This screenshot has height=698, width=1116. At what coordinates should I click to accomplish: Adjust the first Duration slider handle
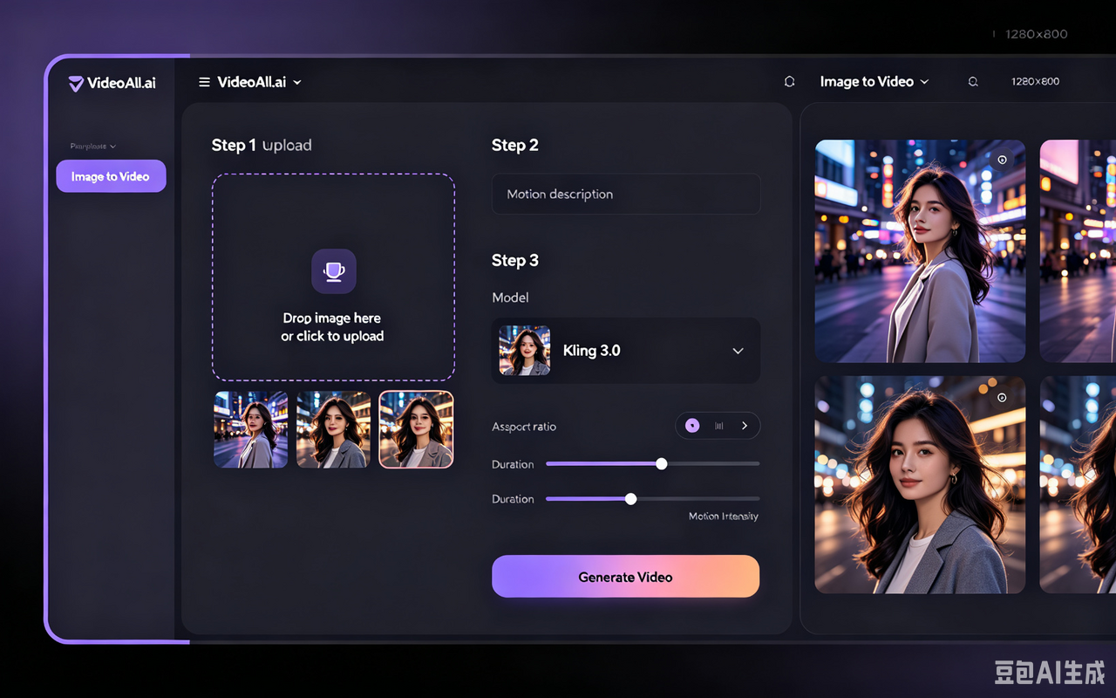(x=662, y=464)
